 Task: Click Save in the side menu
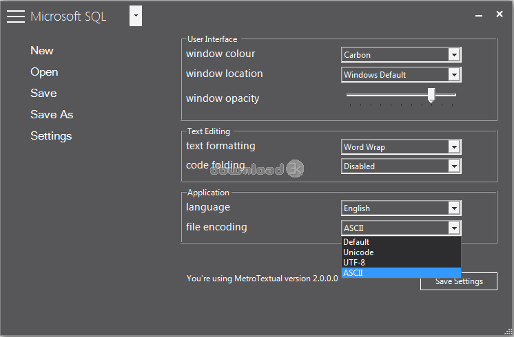click(x=43, y=94)
